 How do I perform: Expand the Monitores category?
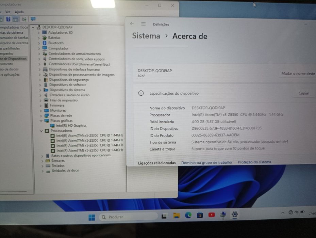(41, 111)
